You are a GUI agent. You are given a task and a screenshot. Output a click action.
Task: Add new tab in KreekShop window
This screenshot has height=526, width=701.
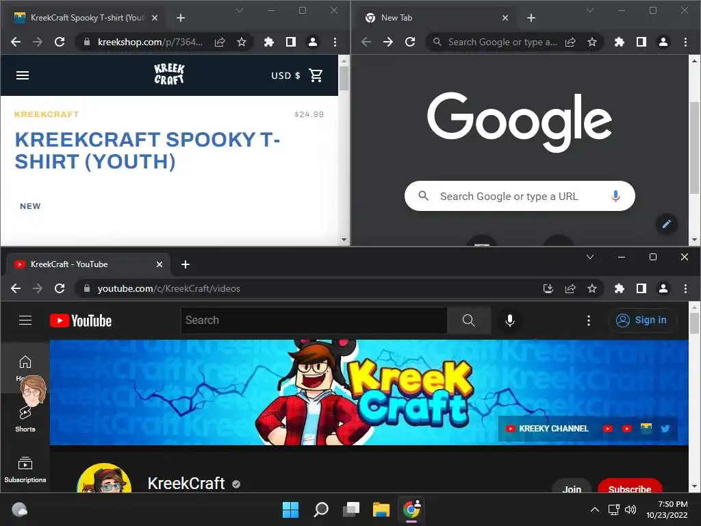coord(181,18)
